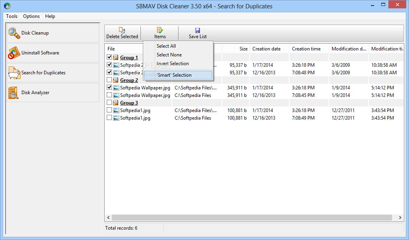Click image icon of second Group 1 file

point(116,73)
